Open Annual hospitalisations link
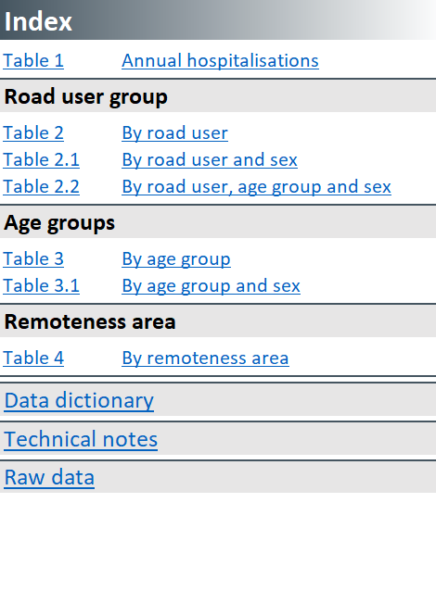This screenshot has height=616, width=436. pyautogui.click(x=221, y=61)
